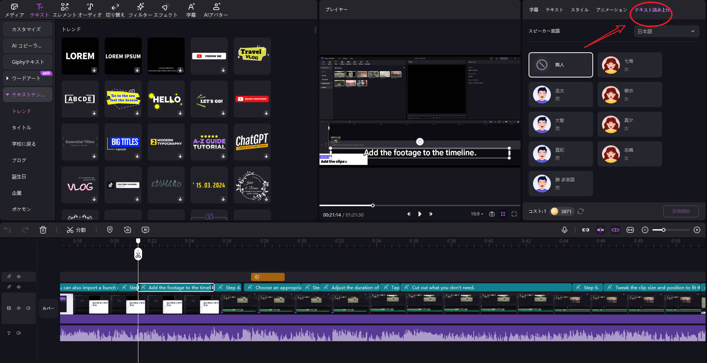Open the AI caption bubble tool in timeline toolbar
This screenshot has height=363, width=707.
pos(145,230)
